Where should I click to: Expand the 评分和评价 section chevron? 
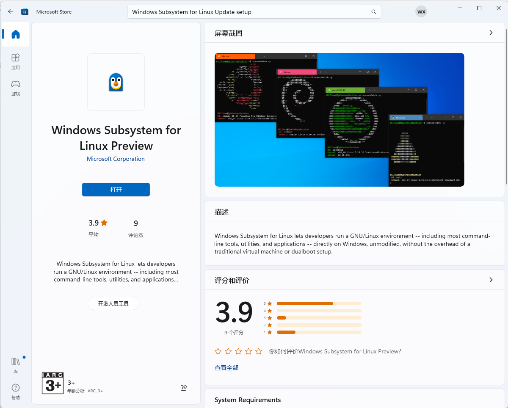click(491, 280)
